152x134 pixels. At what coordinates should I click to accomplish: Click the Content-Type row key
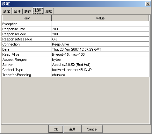[27, 70]
